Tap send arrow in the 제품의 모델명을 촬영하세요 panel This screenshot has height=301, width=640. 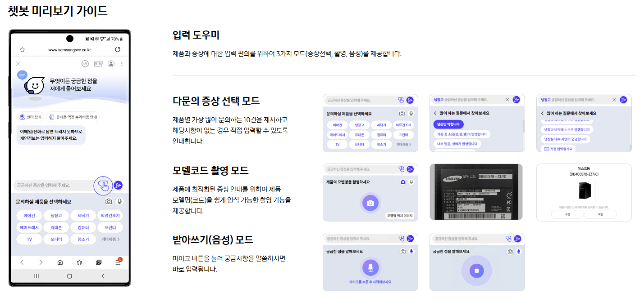[x=410, y=169]
